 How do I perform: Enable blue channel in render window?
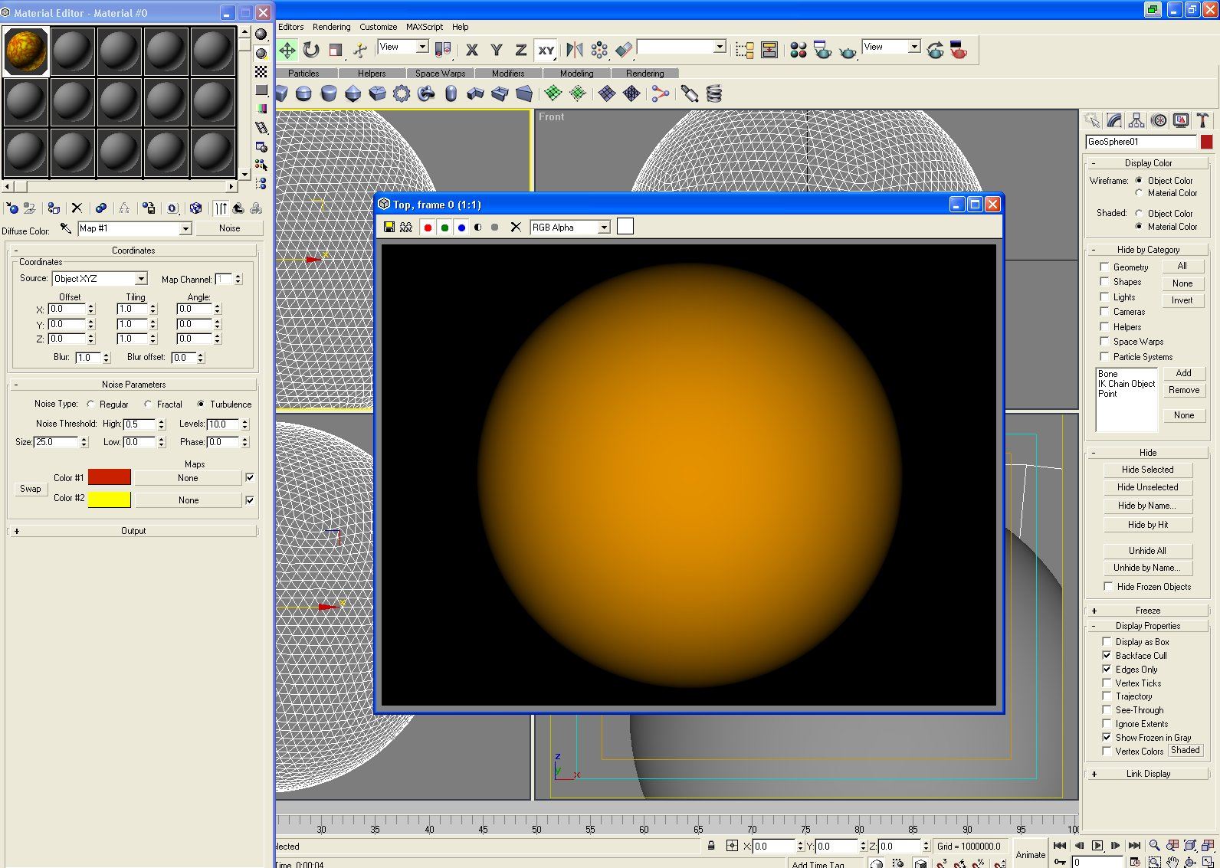pyautogui.click(x=461, y=227)
